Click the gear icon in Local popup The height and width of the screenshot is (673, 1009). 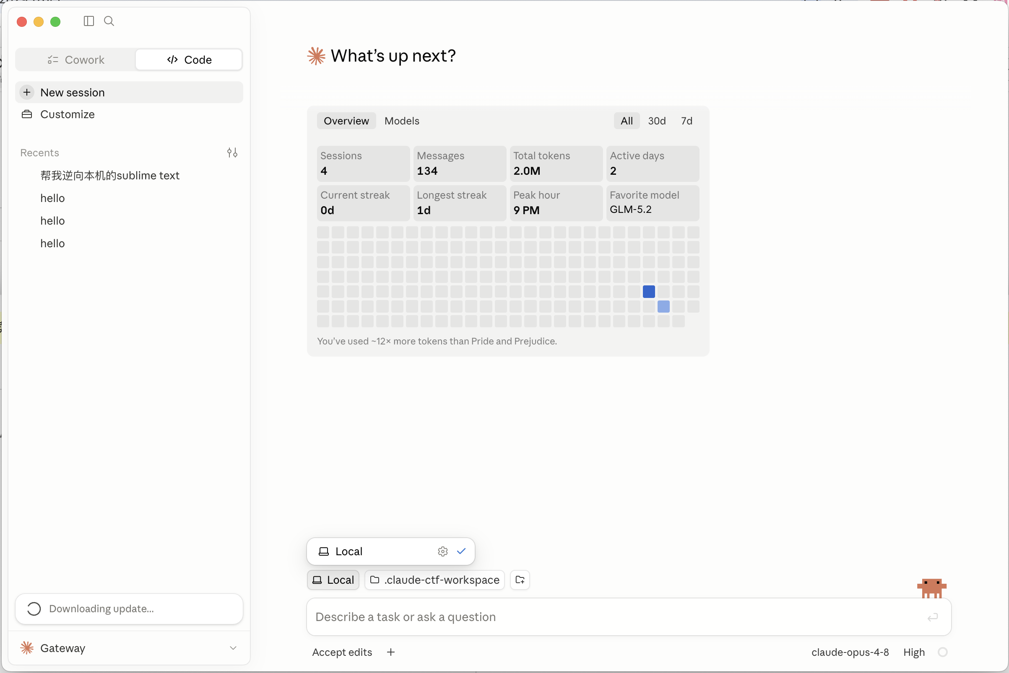coord(443,551)
